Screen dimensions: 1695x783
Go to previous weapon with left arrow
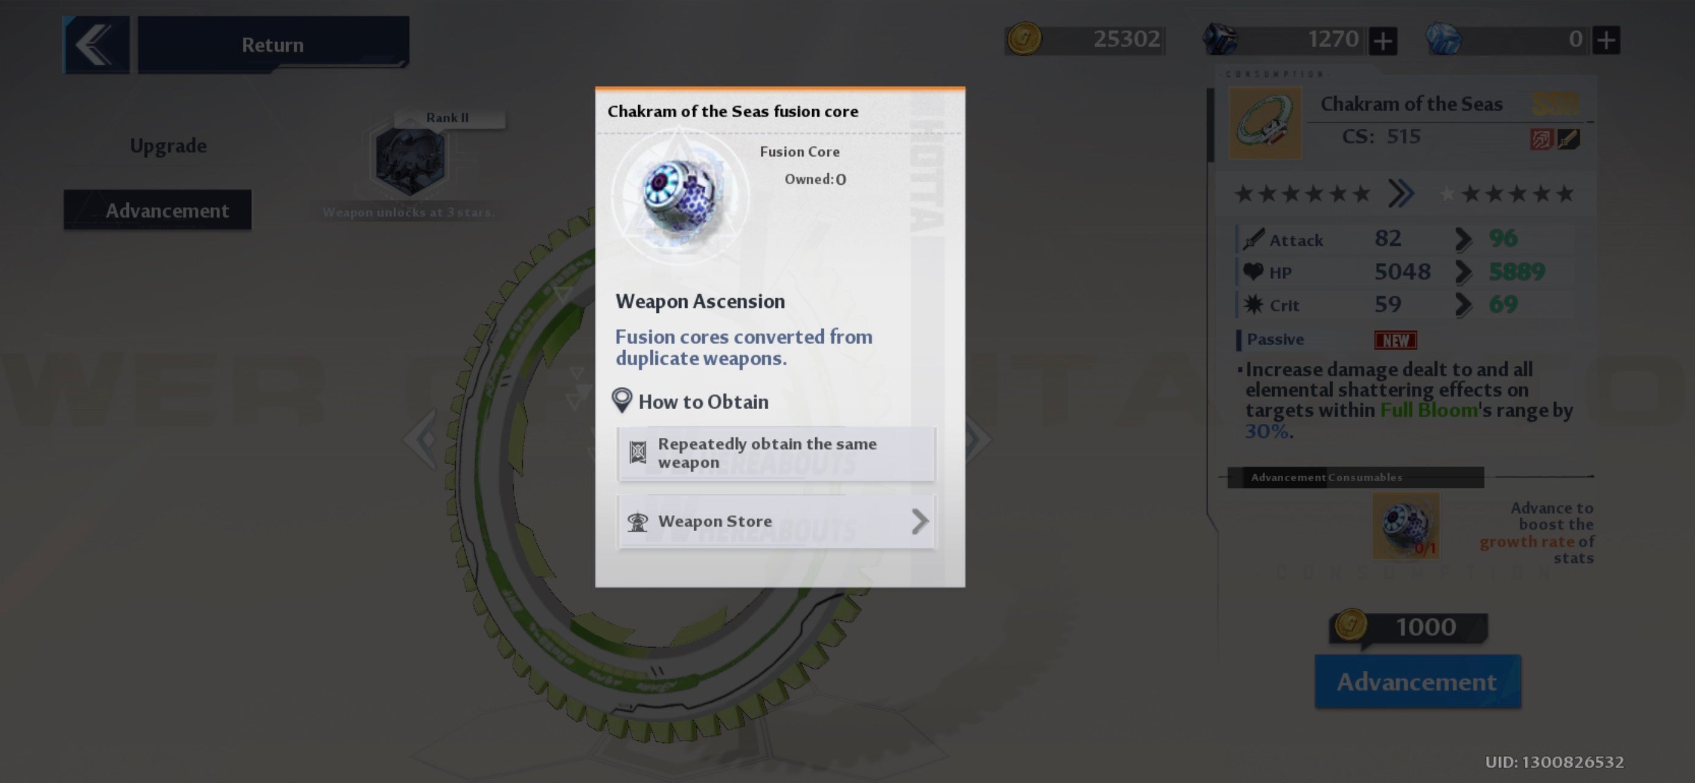pyautogui.click(x=421, y=438)
